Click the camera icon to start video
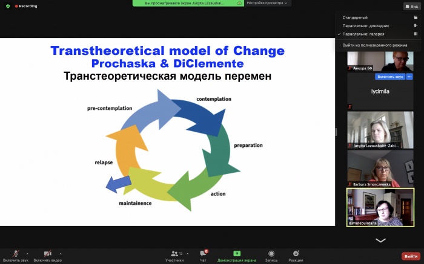 (x=47, y=253)
